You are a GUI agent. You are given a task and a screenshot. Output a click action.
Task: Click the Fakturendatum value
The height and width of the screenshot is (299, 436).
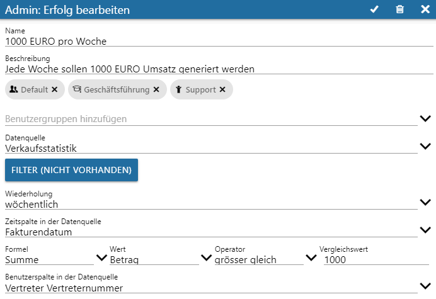coord(38,232)
